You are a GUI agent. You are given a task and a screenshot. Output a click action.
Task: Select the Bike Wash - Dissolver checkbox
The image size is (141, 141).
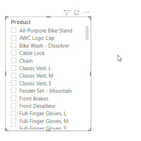13,45
